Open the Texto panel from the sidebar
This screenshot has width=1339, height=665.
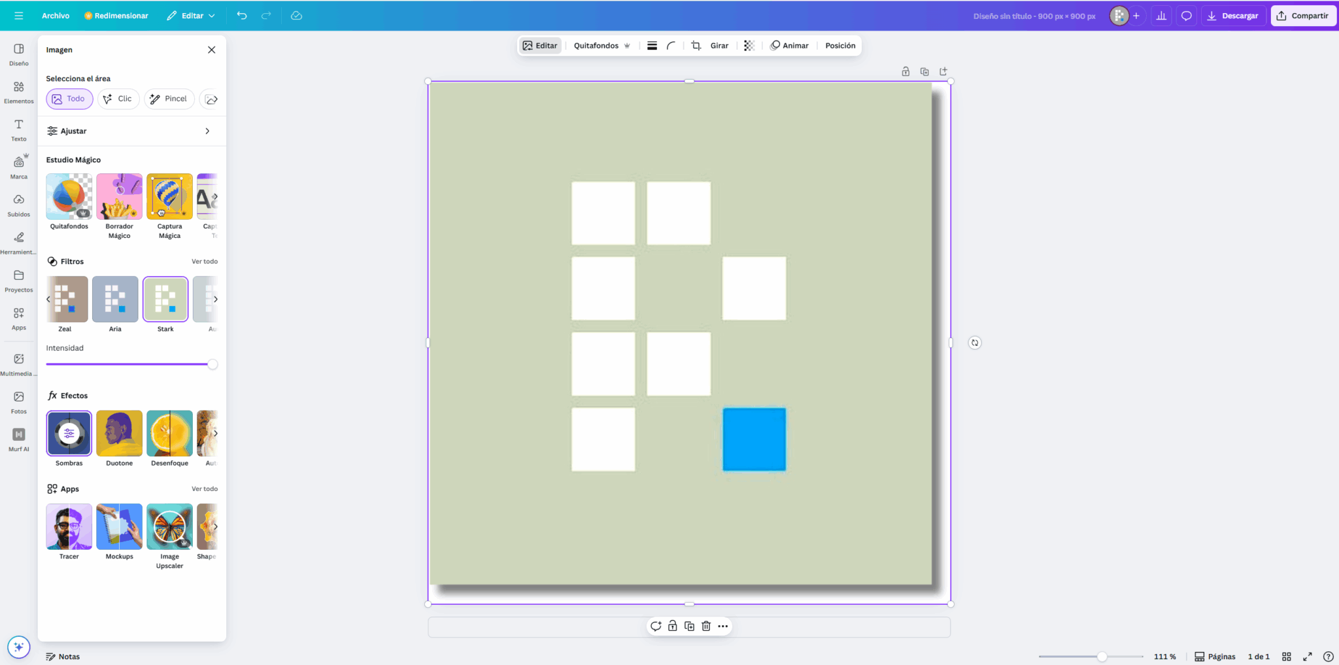click(18, 128)
